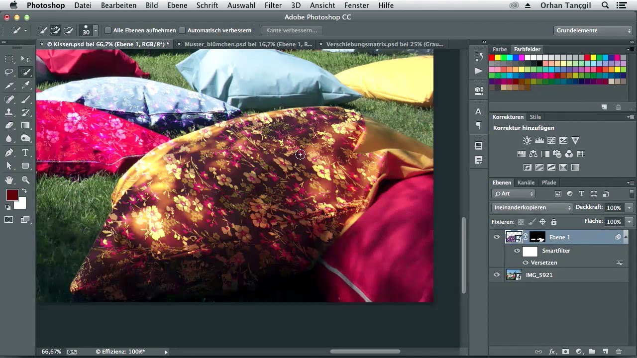Click white background color swatch
637x358 pixels.
(x=21, y=204)
